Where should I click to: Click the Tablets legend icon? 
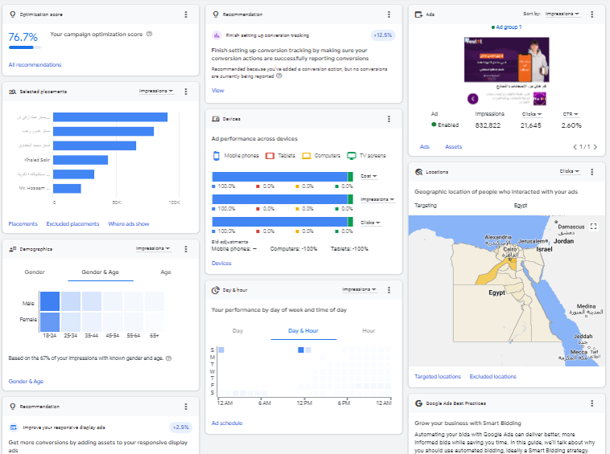point(270,156)
